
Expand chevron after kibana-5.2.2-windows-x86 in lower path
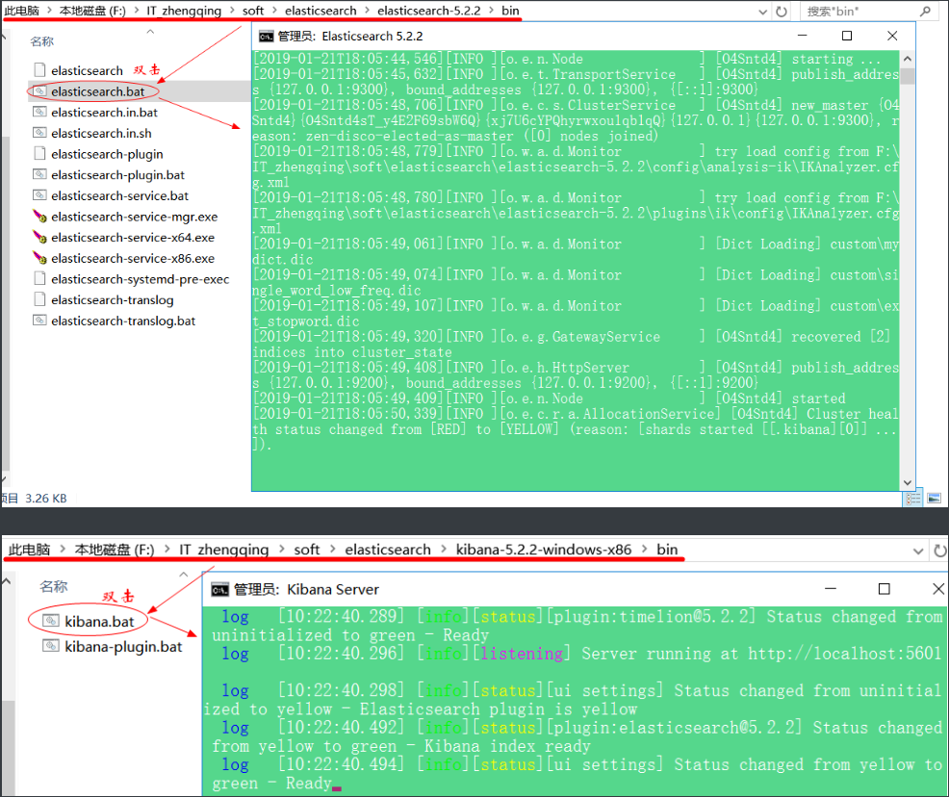point(645,550)
